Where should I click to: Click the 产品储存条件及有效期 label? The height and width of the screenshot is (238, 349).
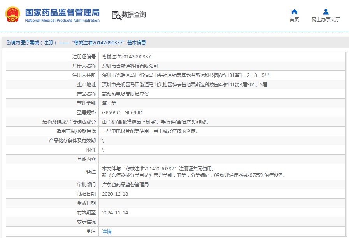point(72,141)
